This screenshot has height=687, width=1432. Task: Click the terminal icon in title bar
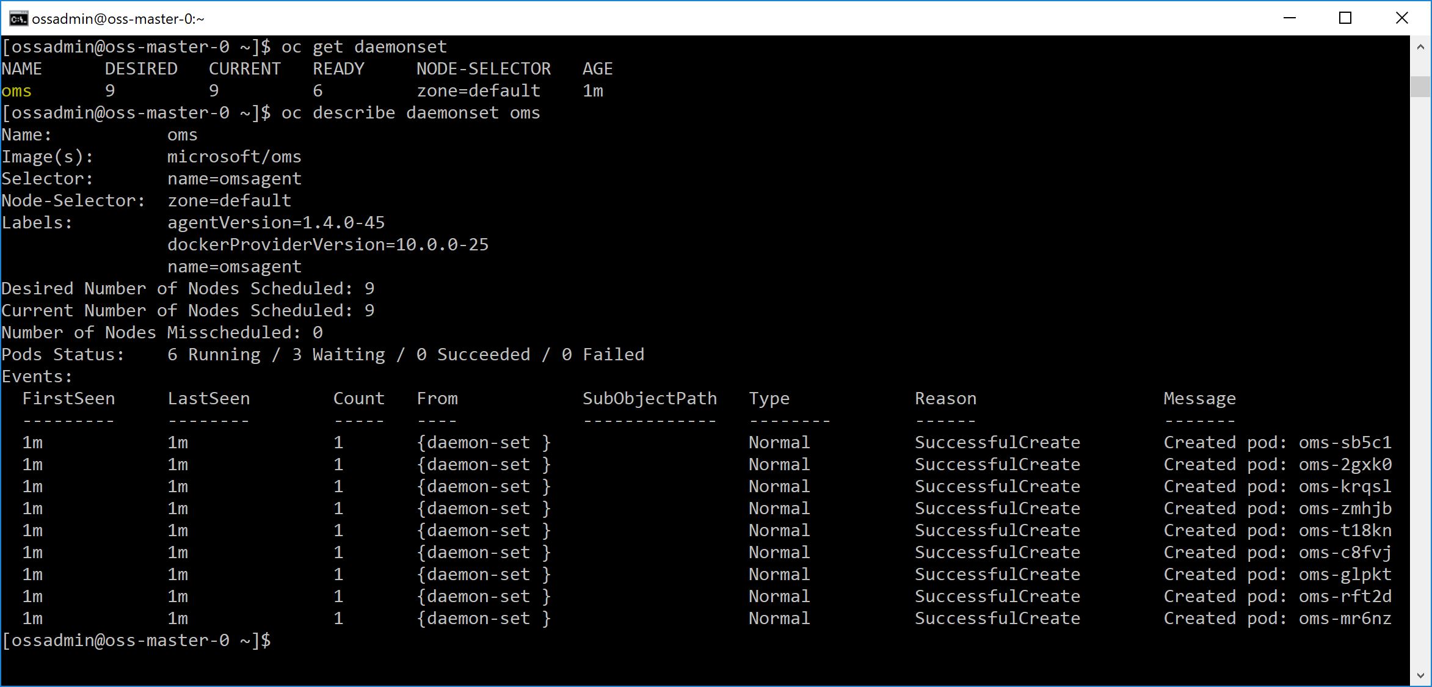18,19
